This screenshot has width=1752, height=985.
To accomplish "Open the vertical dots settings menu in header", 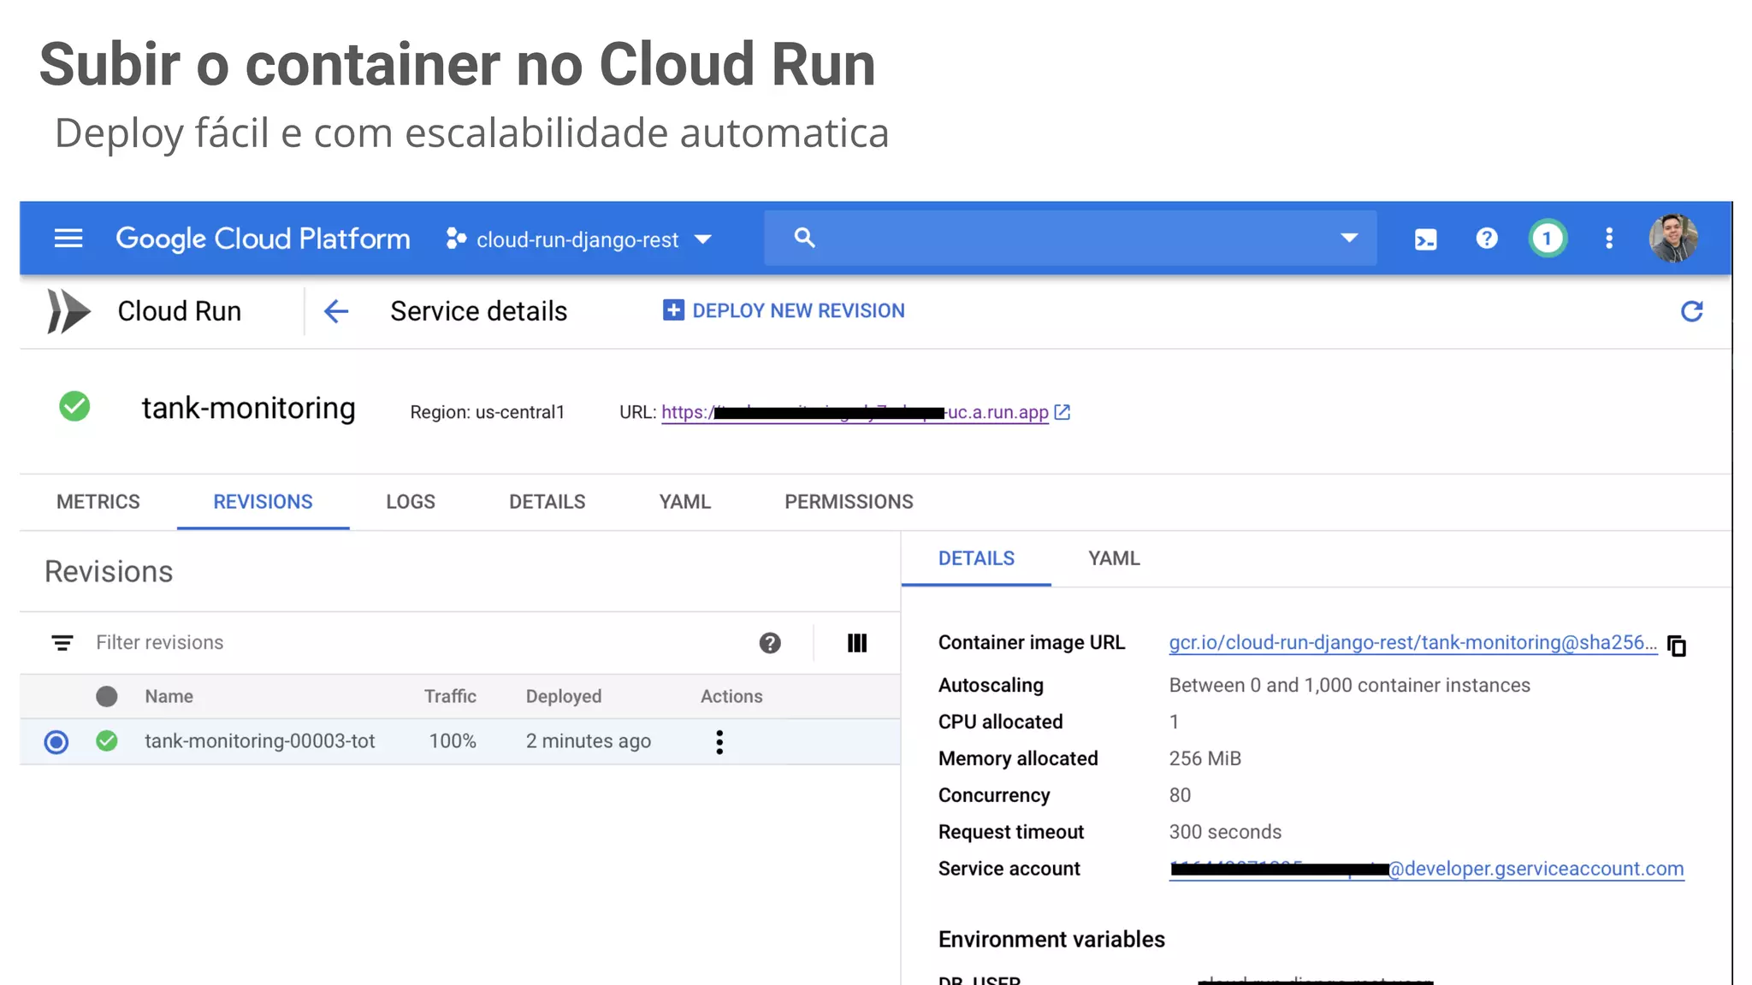I will [1609, 239].
